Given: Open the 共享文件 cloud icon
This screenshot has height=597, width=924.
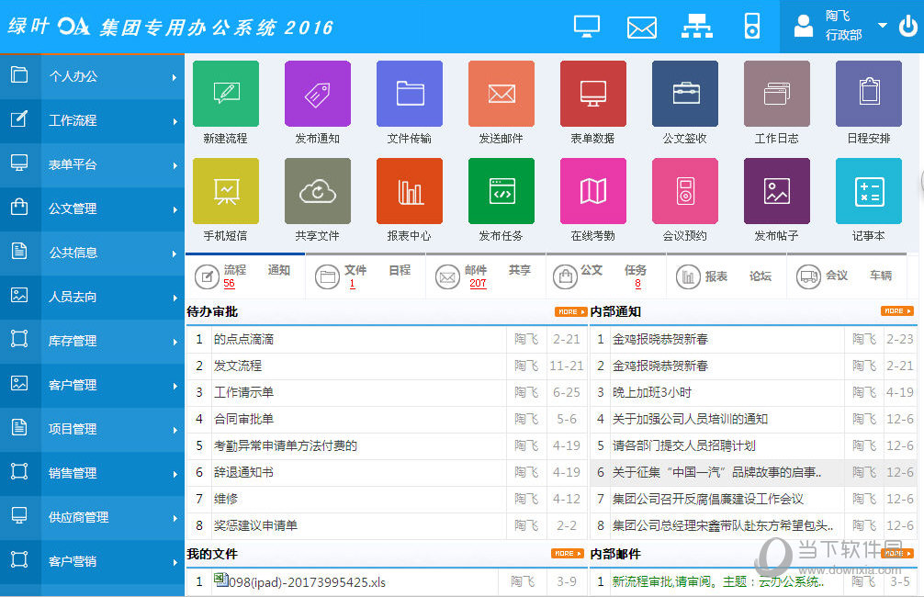Looking at the screenshot, I should click(317, 191).
